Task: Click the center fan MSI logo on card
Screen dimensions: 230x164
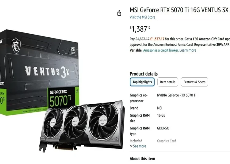Action: (x=75, y=121)
